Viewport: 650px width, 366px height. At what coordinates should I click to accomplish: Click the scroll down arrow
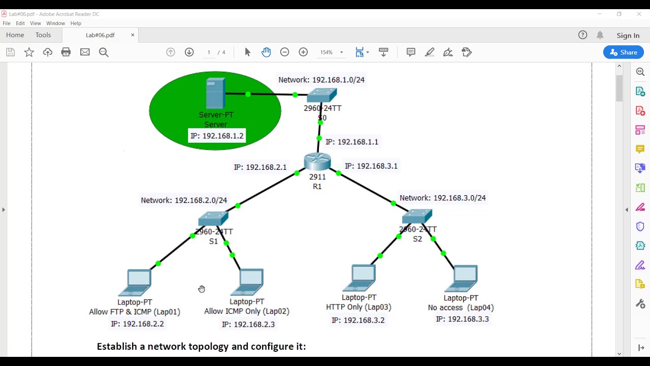coord(620,353)
